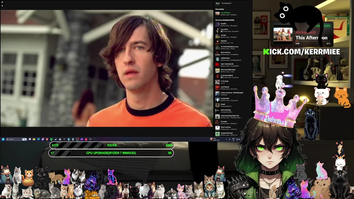Click the volume icon in system tray
This screenshot has width=354, height=199.
pos(240,139)
